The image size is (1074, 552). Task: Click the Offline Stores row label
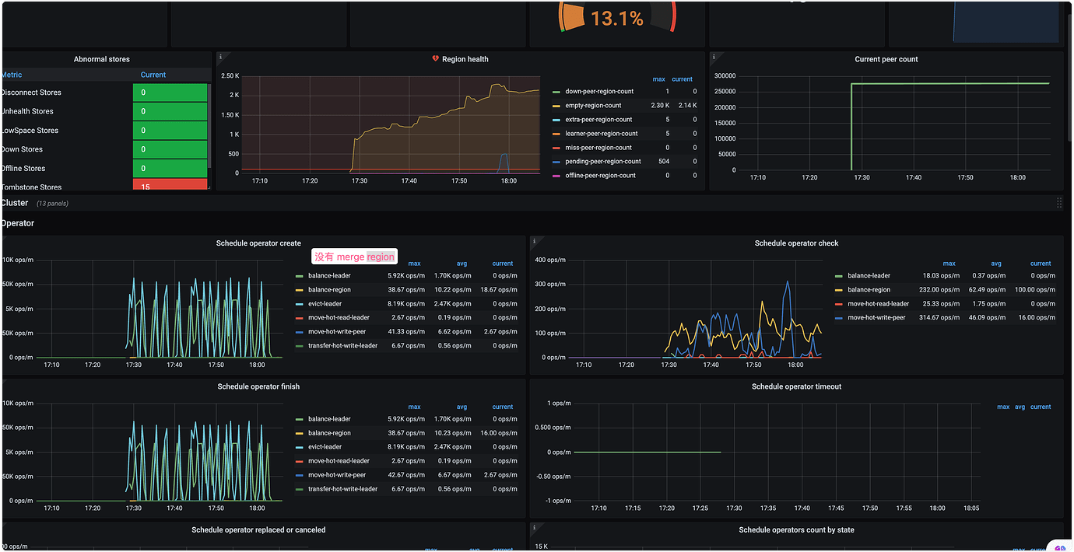click(23, 168)
